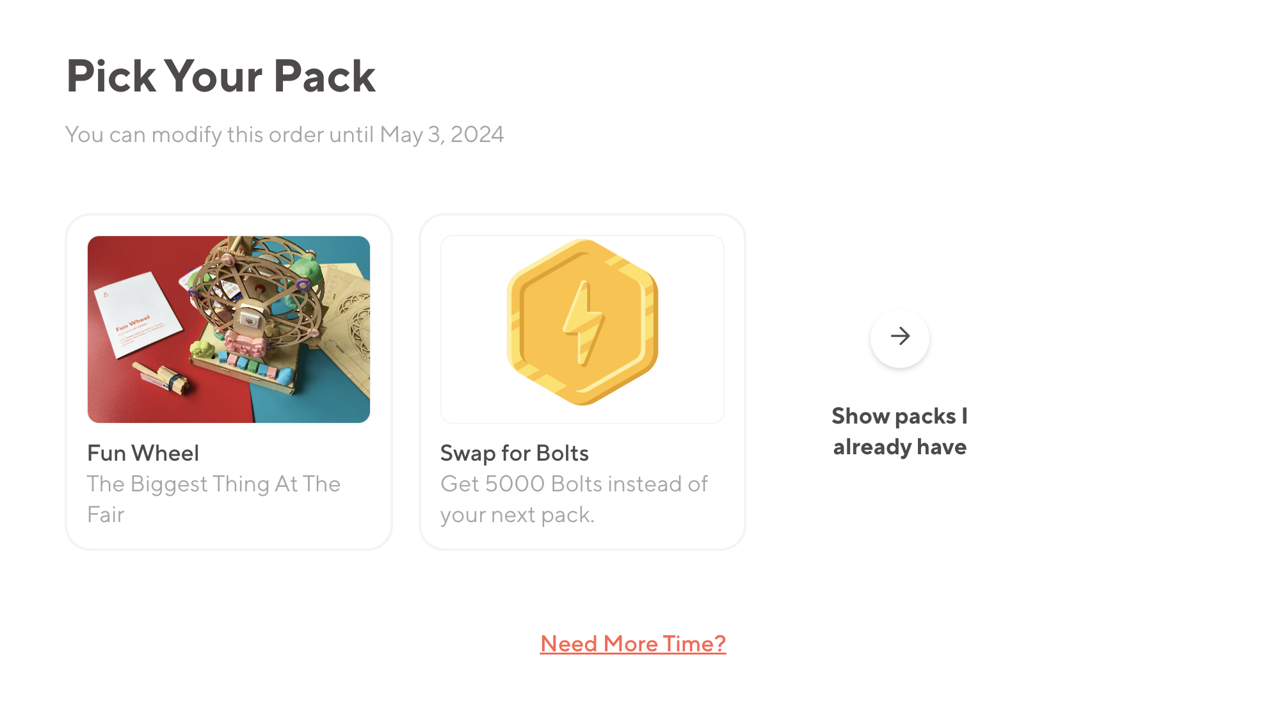Choose the "Swap for Bolts" title
The image size is (1261, 723).
pyautogui.click(x=514, y=453)
